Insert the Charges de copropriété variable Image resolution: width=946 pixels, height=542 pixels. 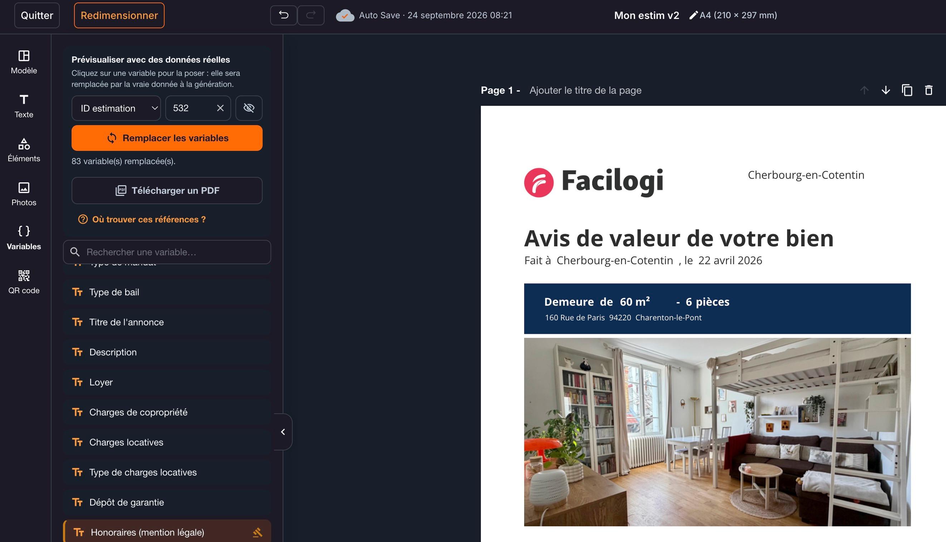click(167, 412)
